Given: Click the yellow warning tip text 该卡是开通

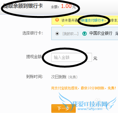Looking at the screenshot, I should [x=70, y=20].
